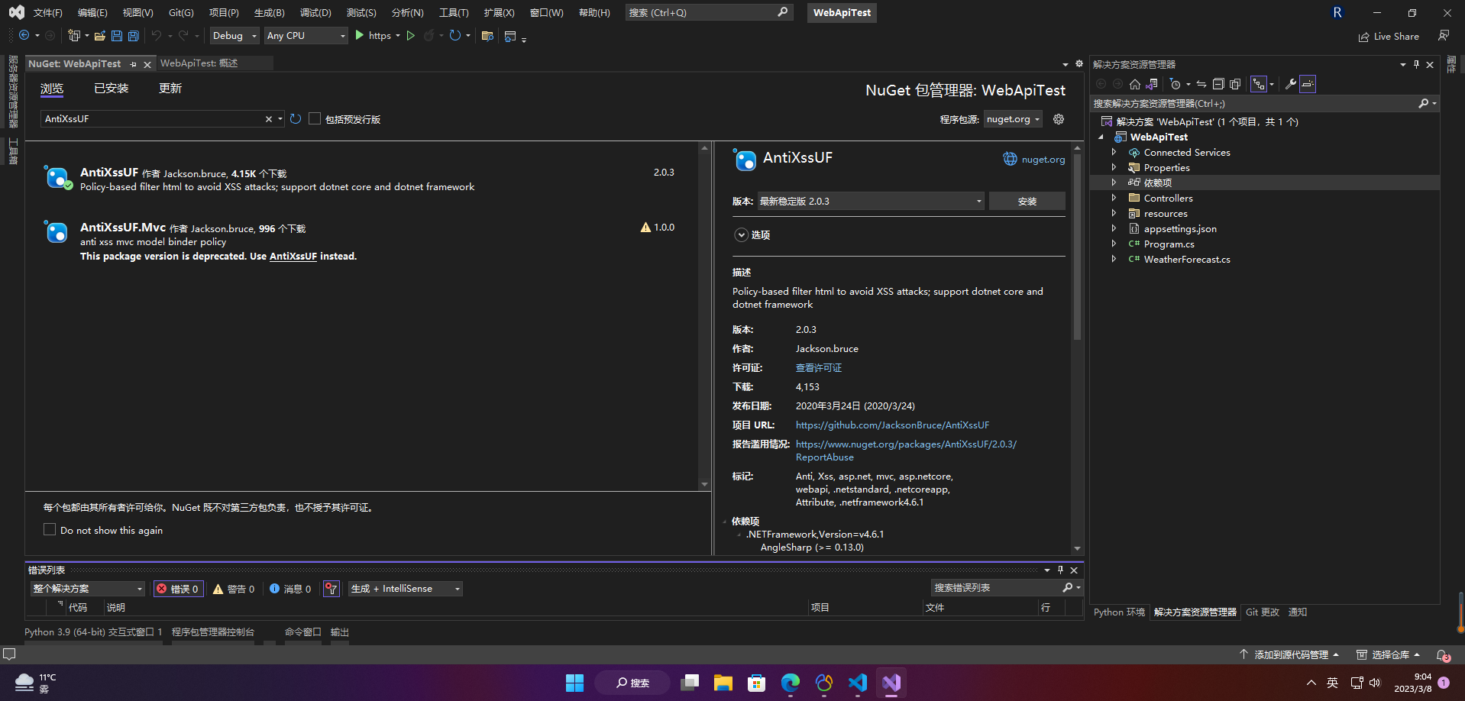This screenshot has height=701, width=1465.
Task: Enable the 包括预发行版 checkbox
Action: pos(315,119)
